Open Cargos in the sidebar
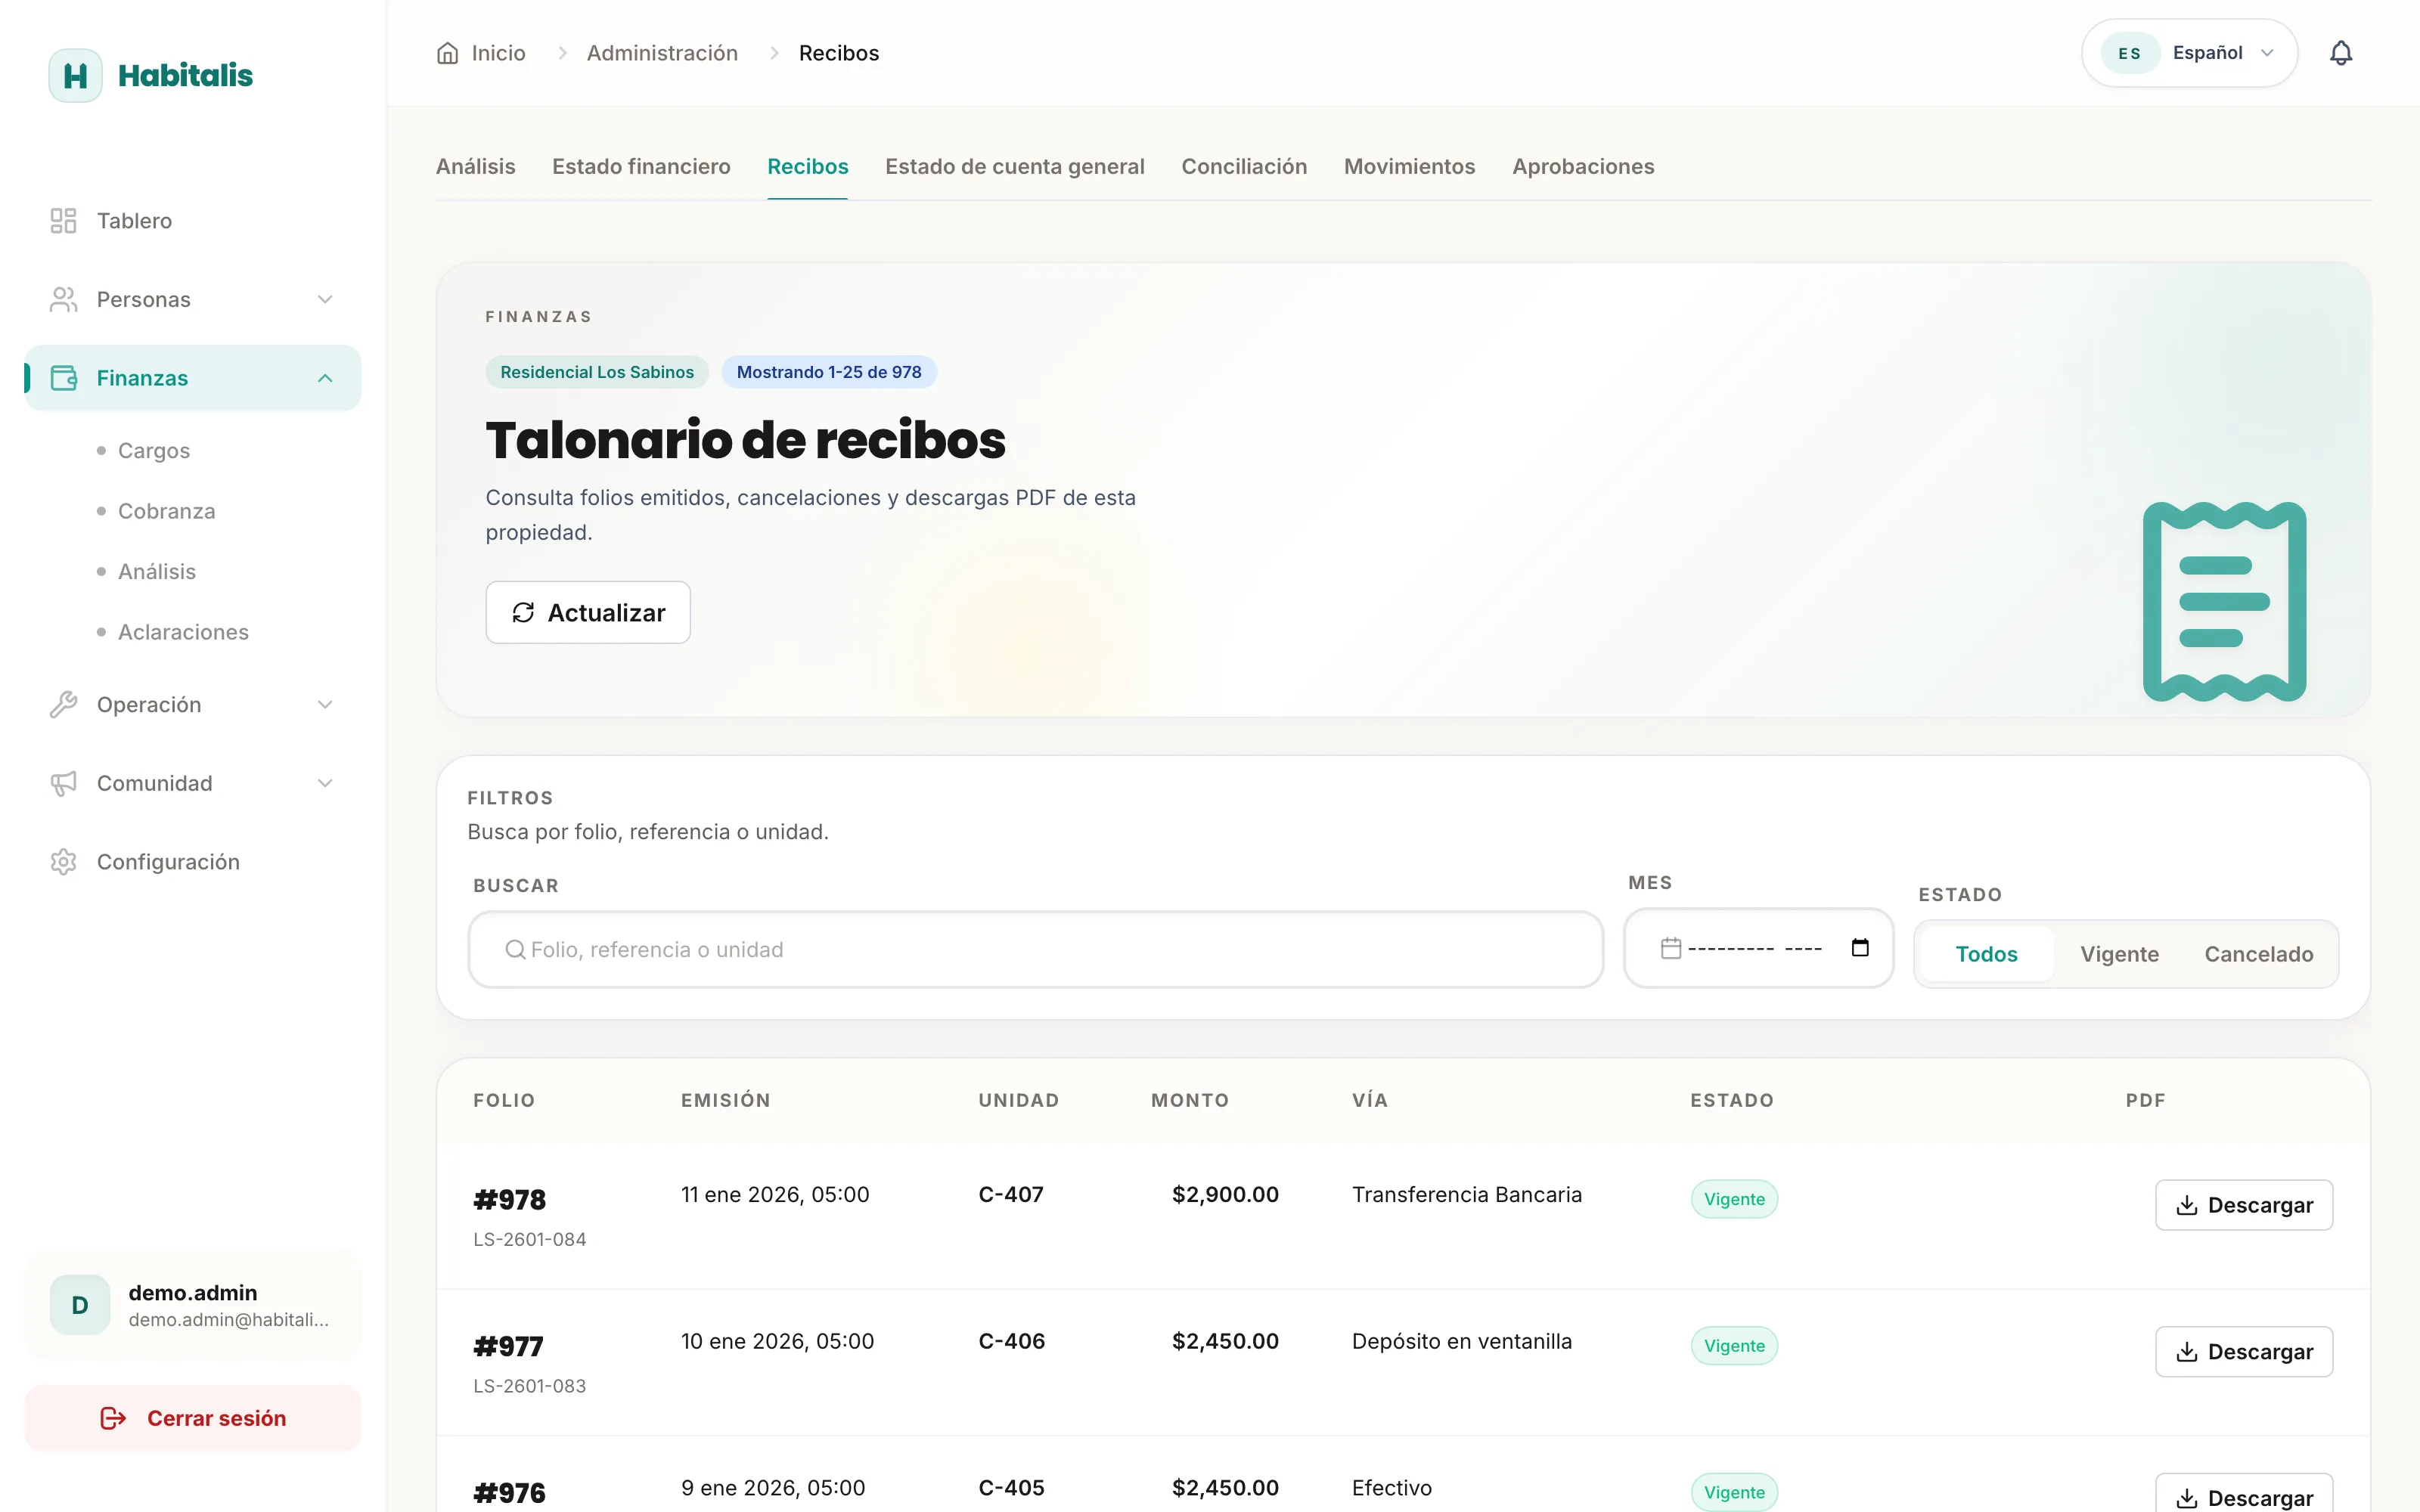 point(154,451)
